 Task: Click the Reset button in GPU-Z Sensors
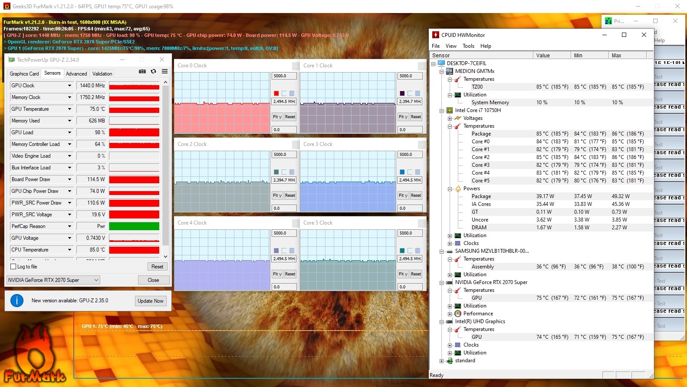point(157,267)
